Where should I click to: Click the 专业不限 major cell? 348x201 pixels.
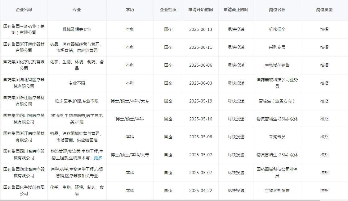[77, 83]
